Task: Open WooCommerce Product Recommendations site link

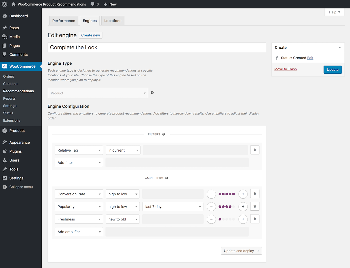Action: (49, 4)
